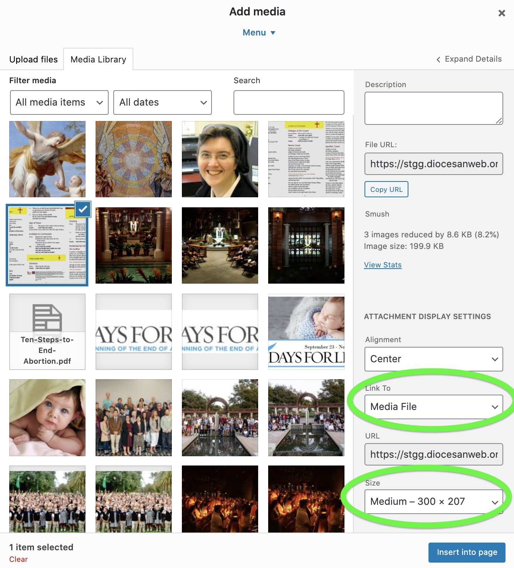Choose the Ten-Steps-to-End-Abortion.pdf document icon

47,332
